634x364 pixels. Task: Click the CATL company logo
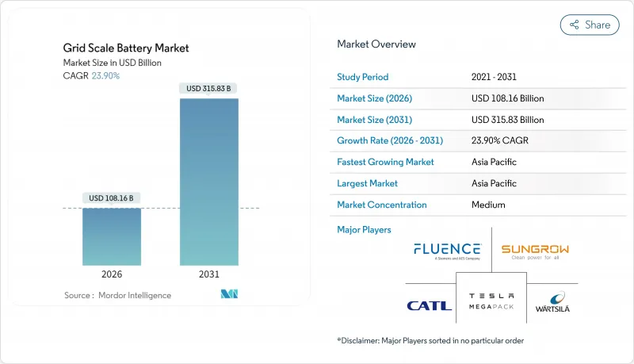click(x=429, y=305)
